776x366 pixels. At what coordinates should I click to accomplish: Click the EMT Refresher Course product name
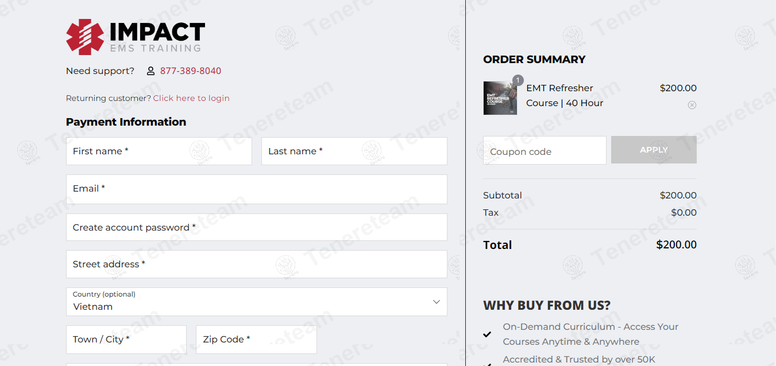coord(564,95)
